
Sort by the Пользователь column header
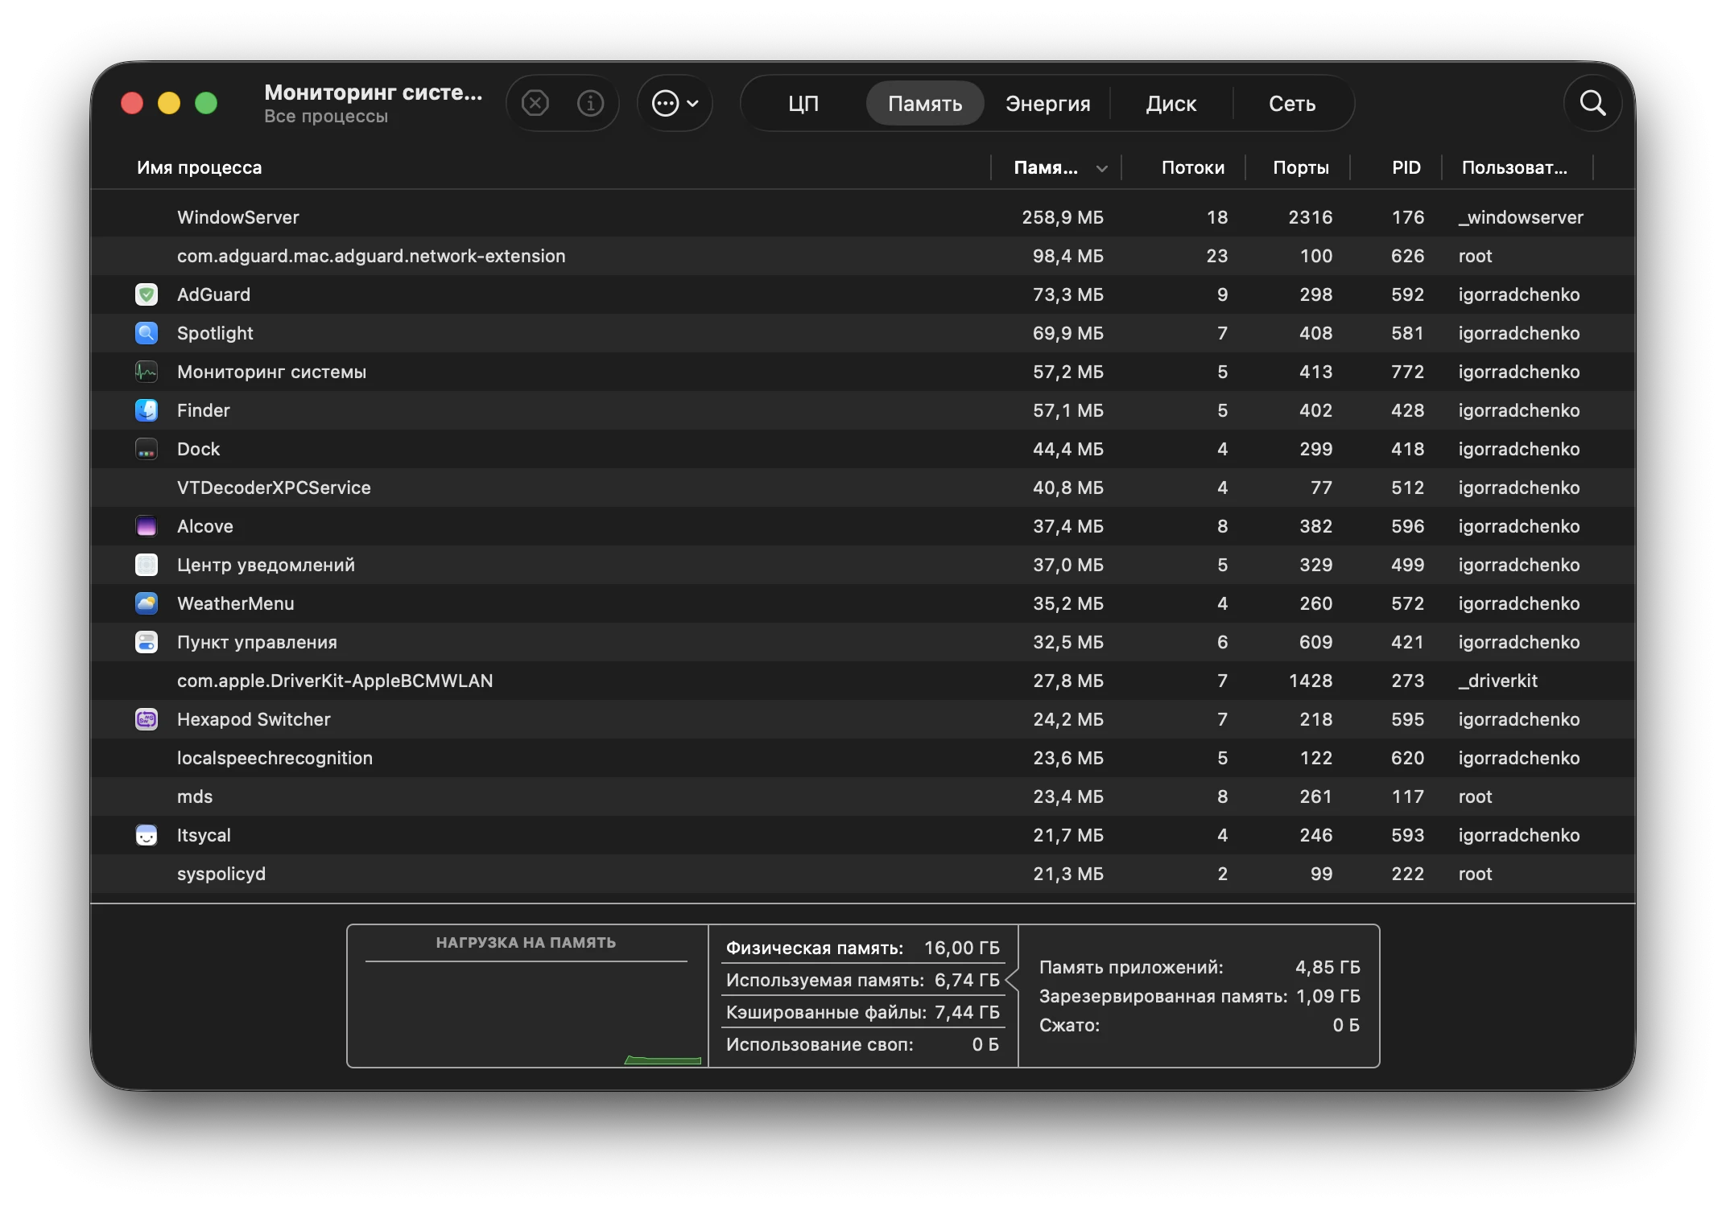(x=1514, y=167)
